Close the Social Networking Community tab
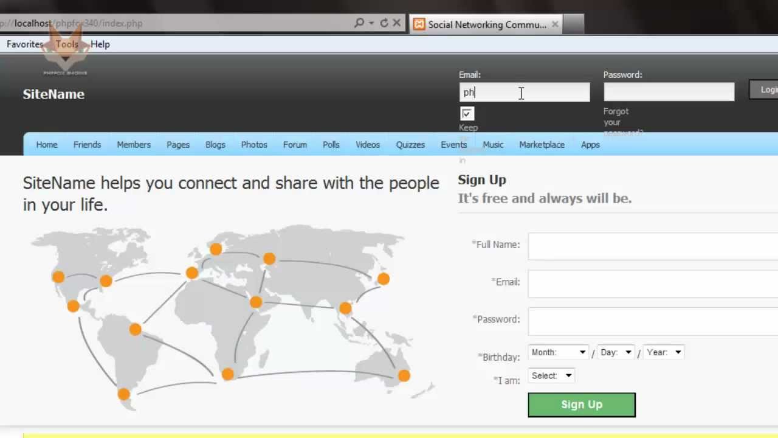Screen dimensions: 778x438 [x=555, y=24]
